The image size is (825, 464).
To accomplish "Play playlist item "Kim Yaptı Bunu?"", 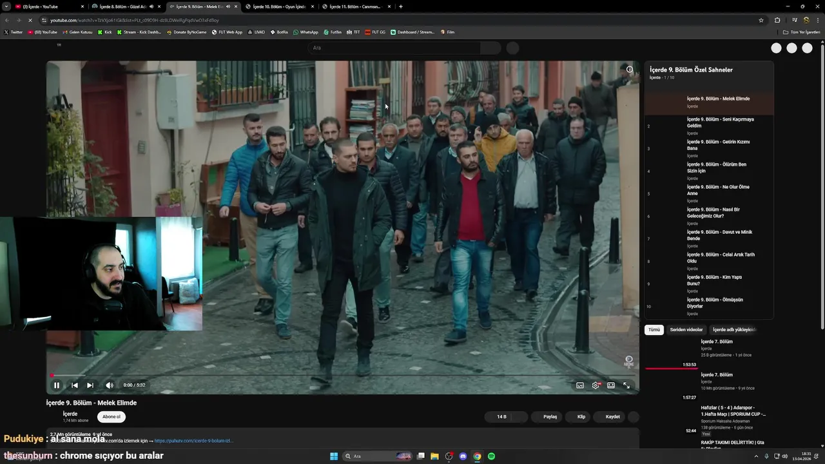I will pos(709,284).
